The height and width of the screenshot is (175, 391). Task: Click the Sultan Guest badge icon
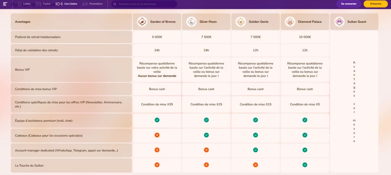339,22
